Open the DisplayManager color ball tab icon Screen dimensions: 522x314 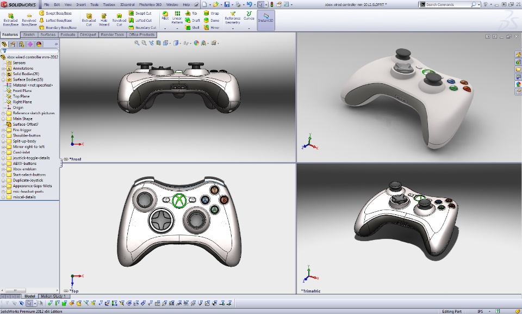[39, 44]
